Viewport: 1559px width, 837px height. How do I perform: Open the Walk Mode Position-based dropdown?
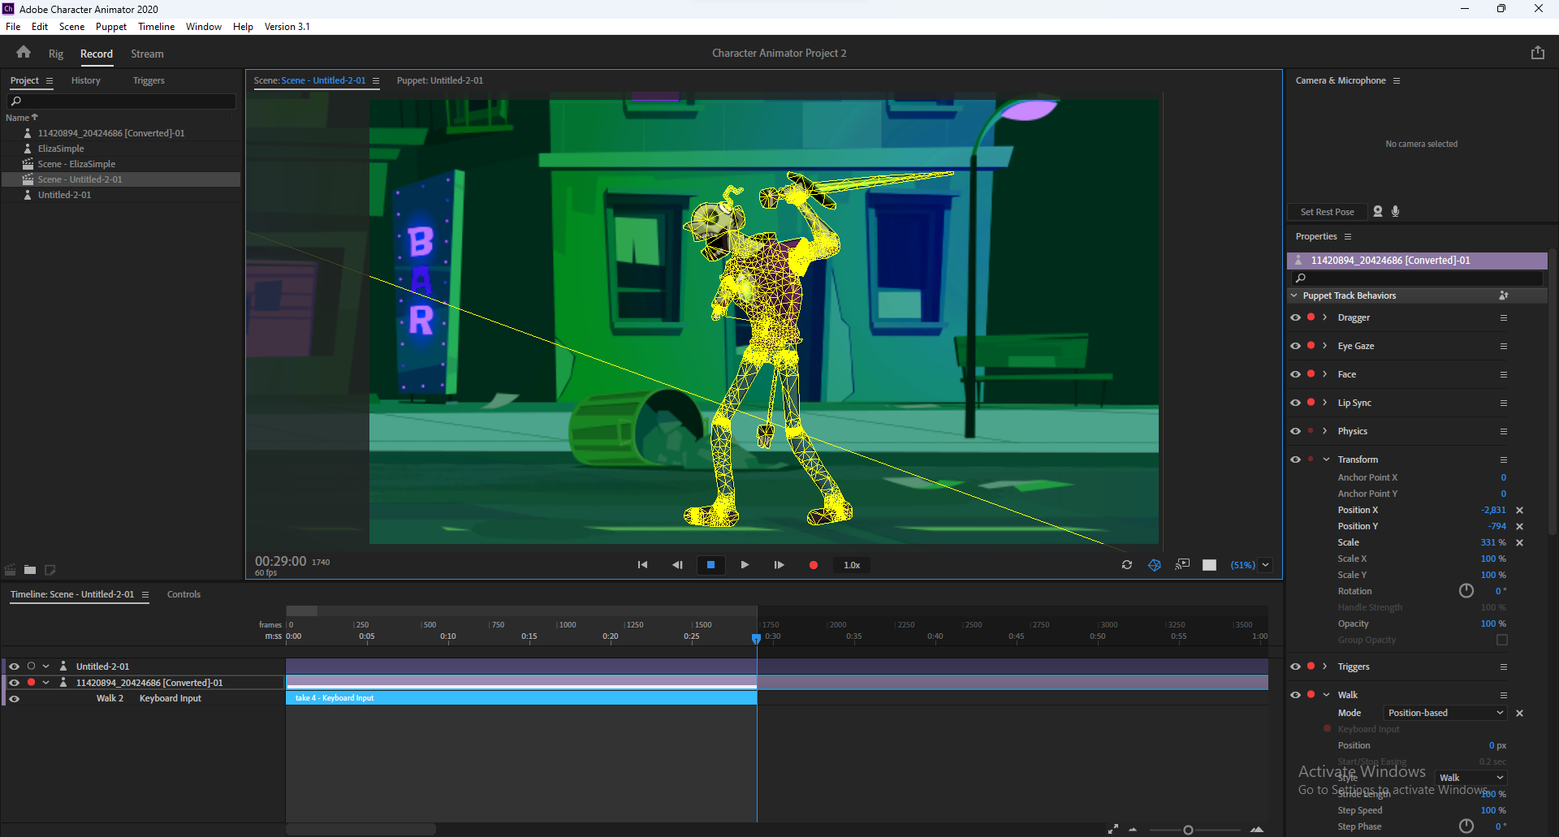coord(1445,713)
